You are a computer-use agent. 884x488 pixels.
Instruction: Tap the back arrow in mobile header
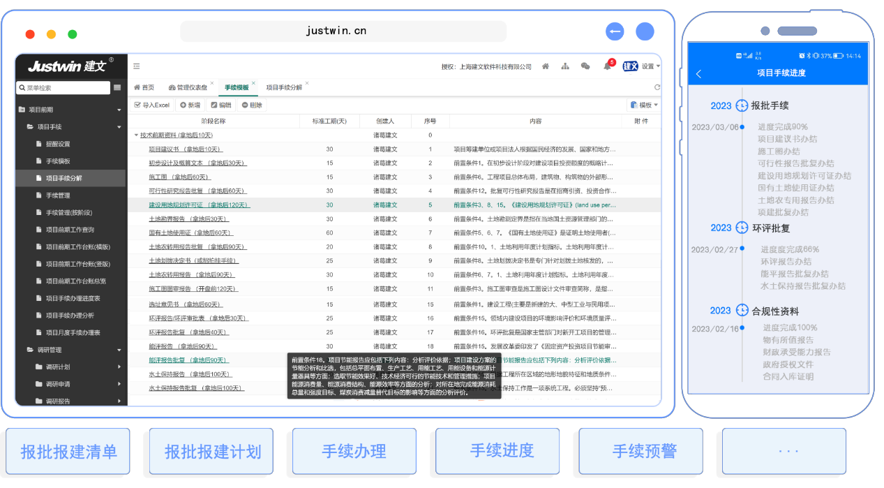coord(699,73)
